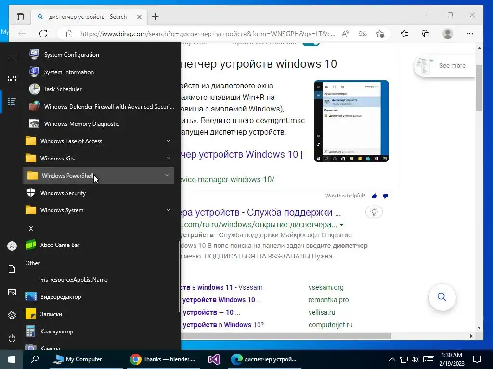Image resolution: width=493 pixels, height=369 pixels.
Task: Click thumbs down for Was this helpful
Action: [386, 196]
